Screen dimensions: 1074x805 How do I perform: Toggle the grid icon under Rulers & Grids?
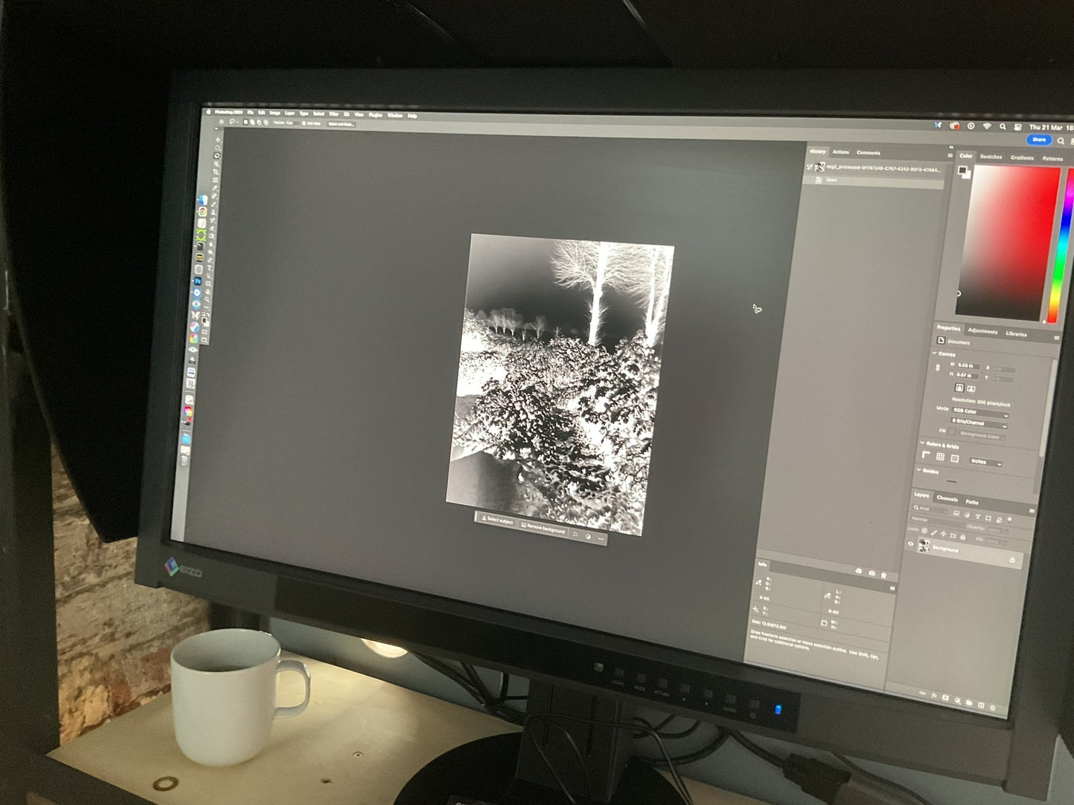pos(940,457)
